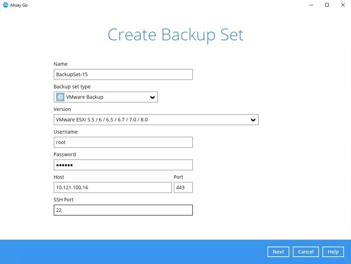
Task: Open the Backup set type dropdown
Action: [x=106, y=97]
